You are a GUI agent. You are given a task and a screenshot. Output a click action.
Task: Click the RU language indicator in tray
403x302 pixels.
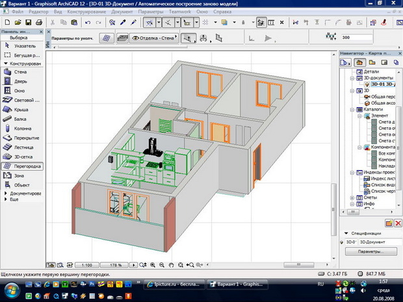[320, 284]
